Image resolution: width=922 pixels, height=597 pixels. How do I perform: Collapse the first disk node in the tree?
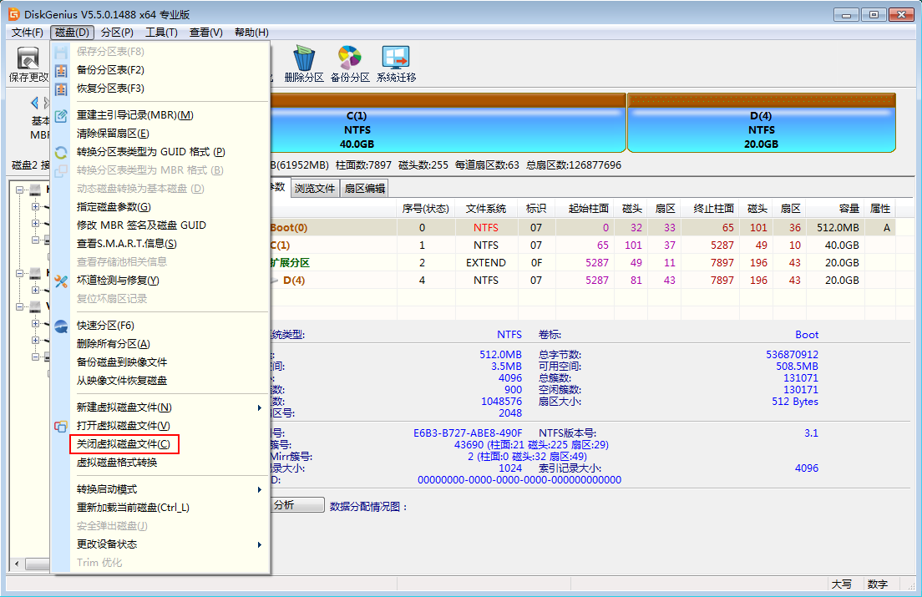(20, 190)
